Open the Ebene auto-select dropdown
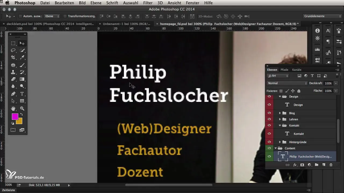 coord(52,16)
